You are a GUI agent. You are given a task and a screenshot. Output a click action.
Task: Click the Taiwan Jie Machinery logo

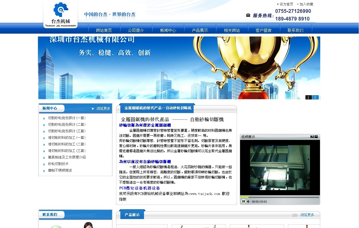tap(60, 14)
